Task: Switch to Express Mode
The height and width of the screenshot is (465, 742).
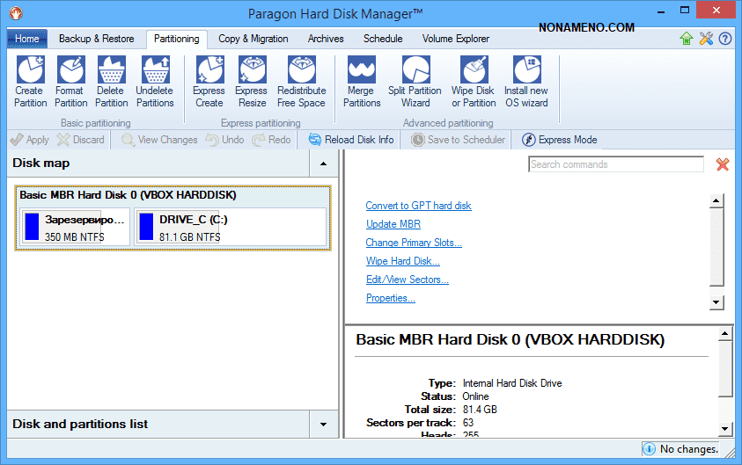Action: tap(560, 140)
